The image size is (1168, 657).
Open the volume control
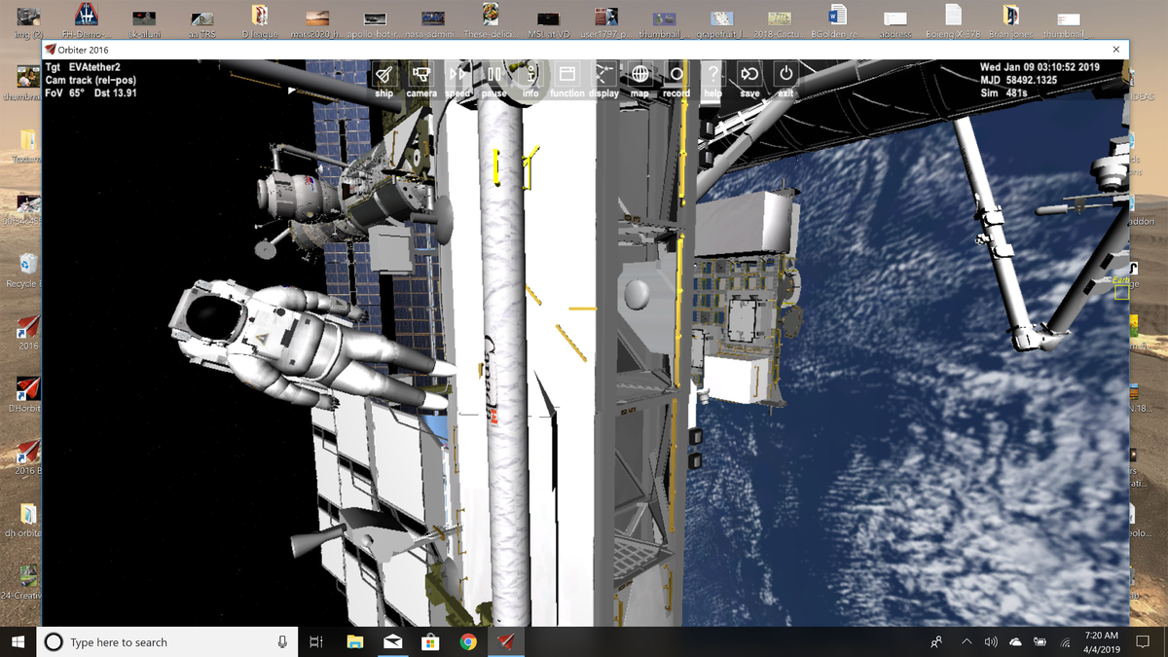tap(991, 641)
